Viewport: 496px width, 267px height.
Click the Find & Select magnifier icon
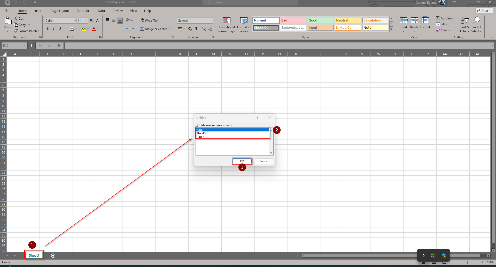tap(476, 20)
